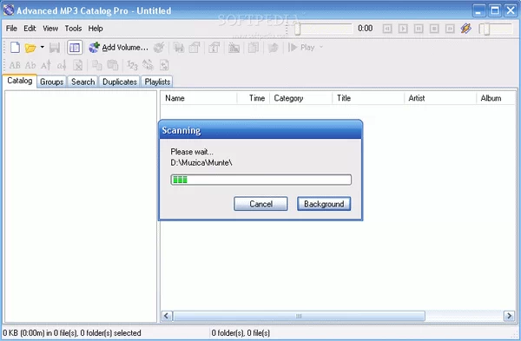Expand the open folder dropdown arrow
The height and width of the screenshot is (341, 521).
[43, 47]
